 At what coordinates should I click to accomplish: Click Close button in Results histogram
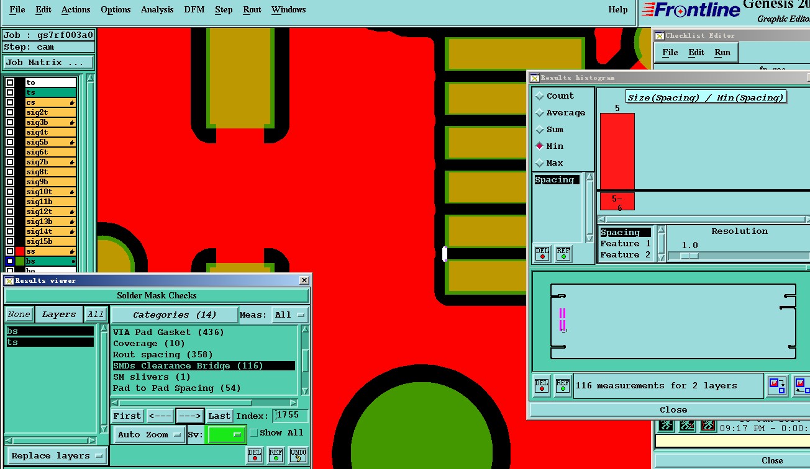[x=673, y=410]
